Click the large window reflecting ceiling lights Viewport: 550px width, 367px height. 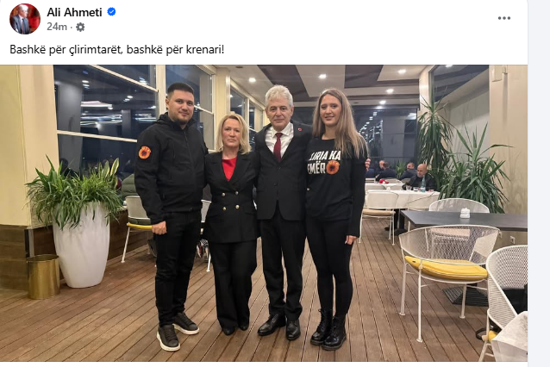point(105,100)
